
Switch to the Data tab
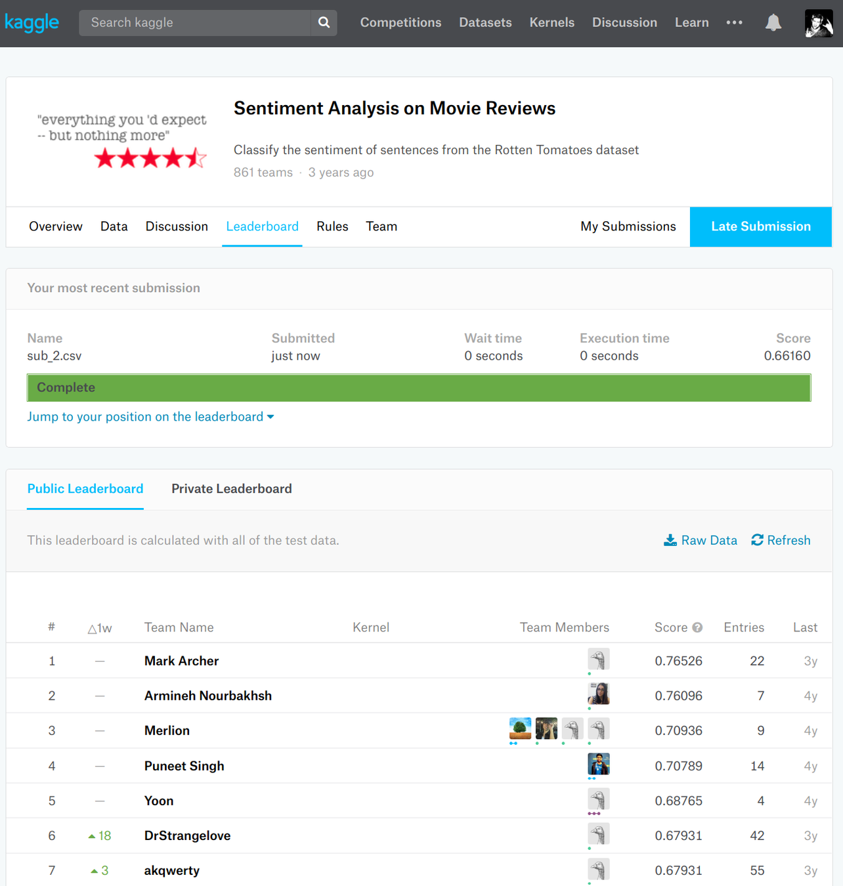click(x=114, y=226)
